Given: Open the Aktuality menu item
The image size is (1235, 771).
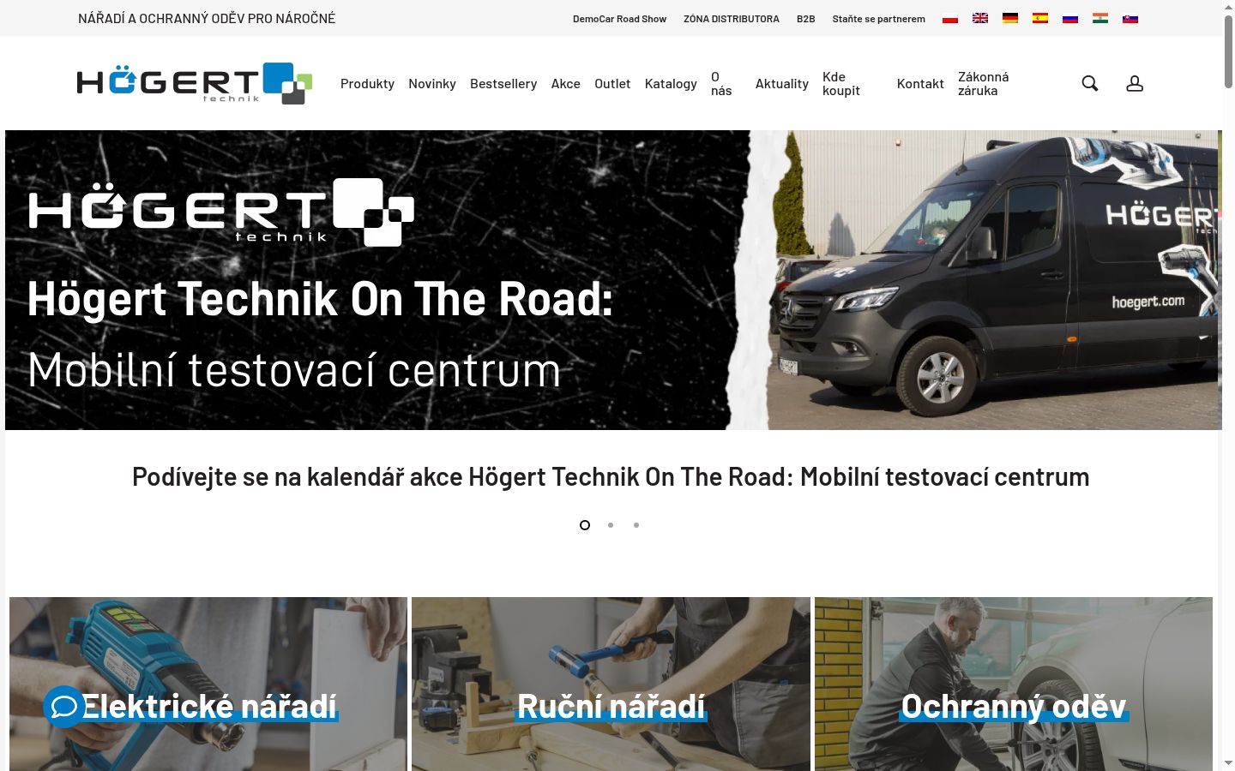Looking at the screenshot, I should click(x=782, y=83).
